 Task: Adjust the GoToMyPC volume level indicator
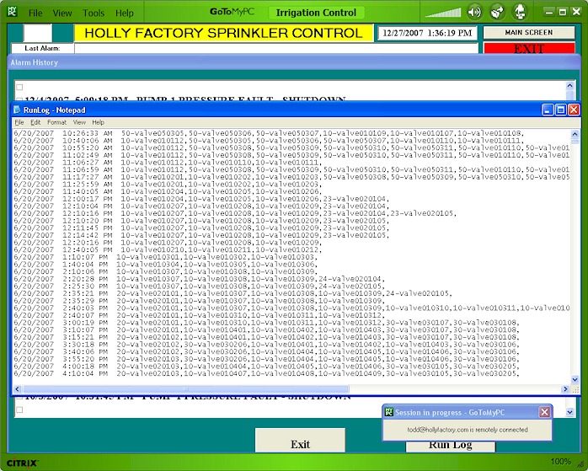(443, 13)
